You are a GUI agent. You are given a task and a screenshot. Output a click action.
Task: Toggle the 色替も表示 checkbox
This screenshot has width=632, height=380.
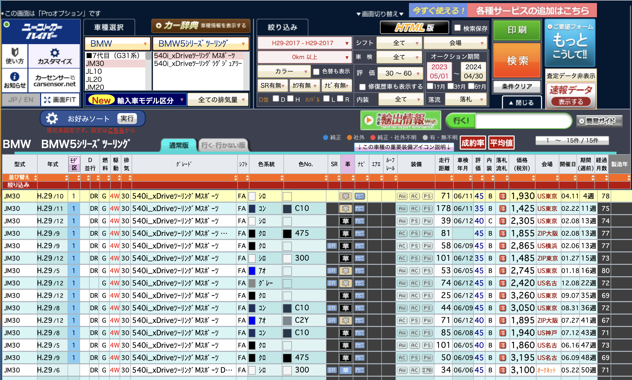[317, 72]
